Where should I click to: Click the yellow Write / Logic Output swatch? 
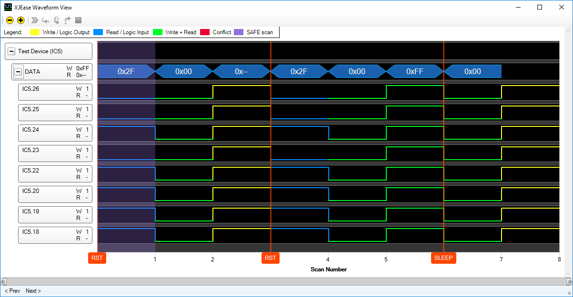[35, 32]
